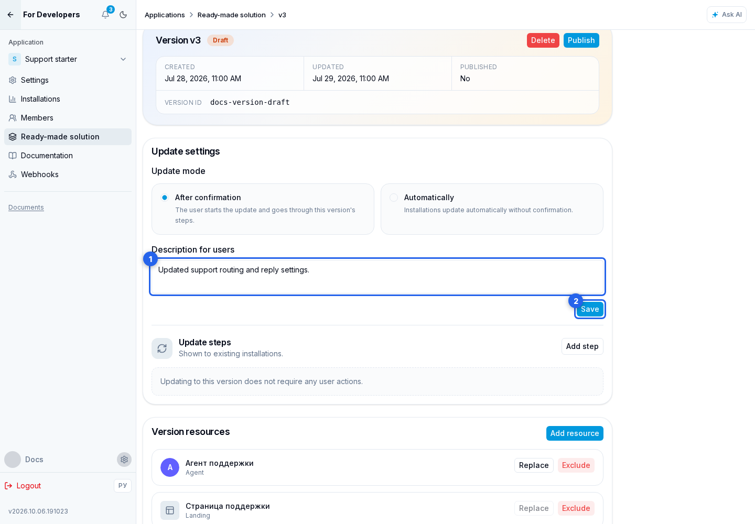The width and height of the screenshot is (755, 524).
Task: Click the Webhooks icon
Action: [13, 174]
